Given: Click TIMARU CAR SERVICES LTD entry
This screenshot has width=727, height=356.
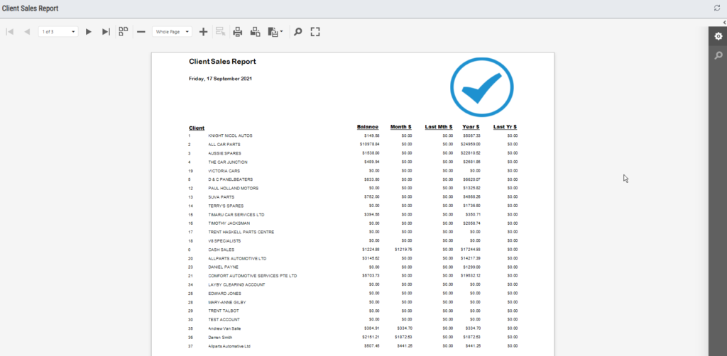Looking at the screenshot, I should 236,215.
